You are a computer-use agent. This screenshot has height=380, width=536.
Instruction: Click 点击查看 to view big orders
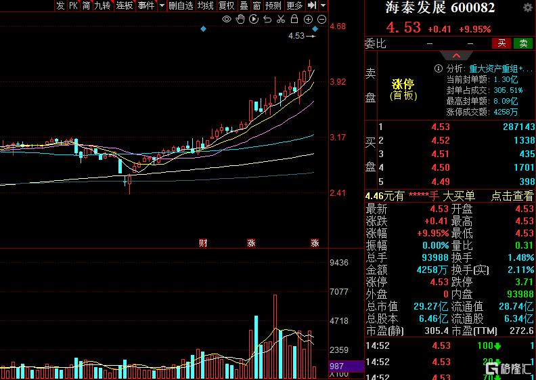pos(512,196)
